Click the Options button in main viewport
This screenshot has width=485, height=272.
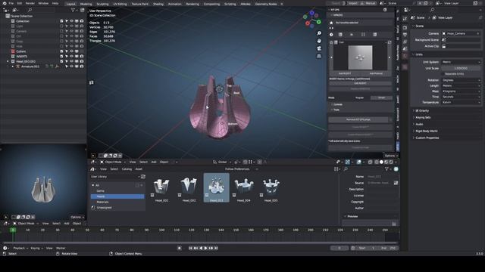click(x=390, y=156)
